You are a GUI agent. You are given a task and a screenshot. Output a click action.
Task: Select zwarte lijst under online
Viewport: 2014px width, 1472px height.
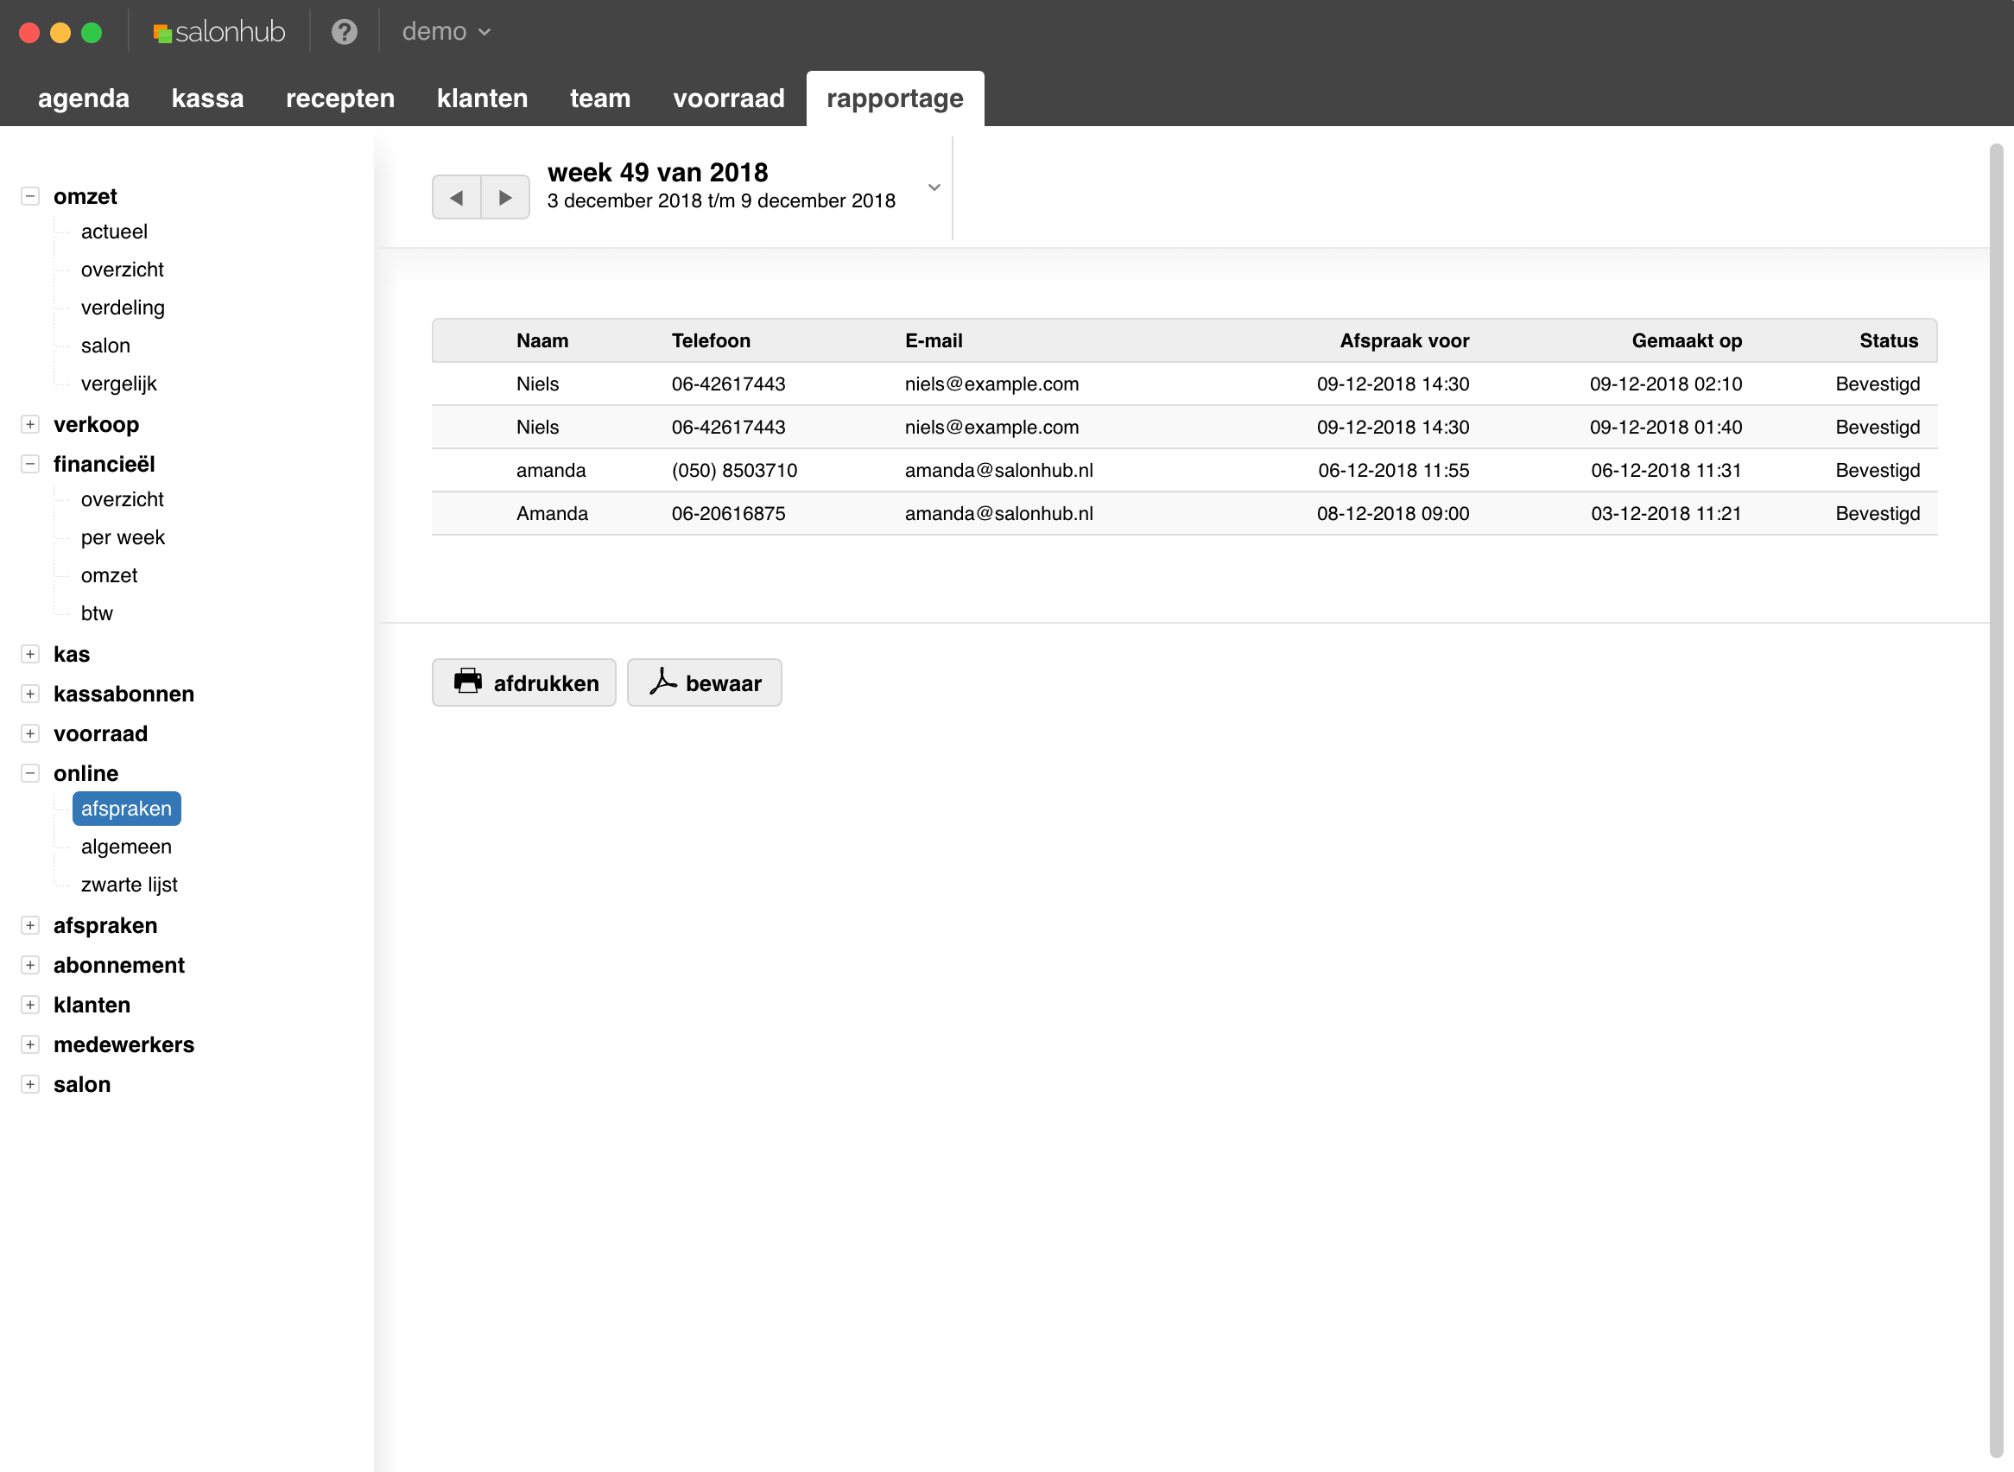point(130,884)
